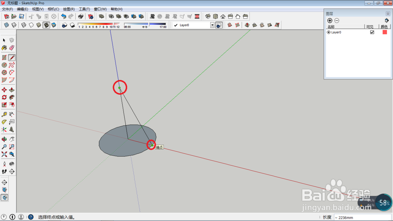Viewport: 393px width, 221px height.
Task: Toggle X-ray face style button
Action: [x=6, y=25]
